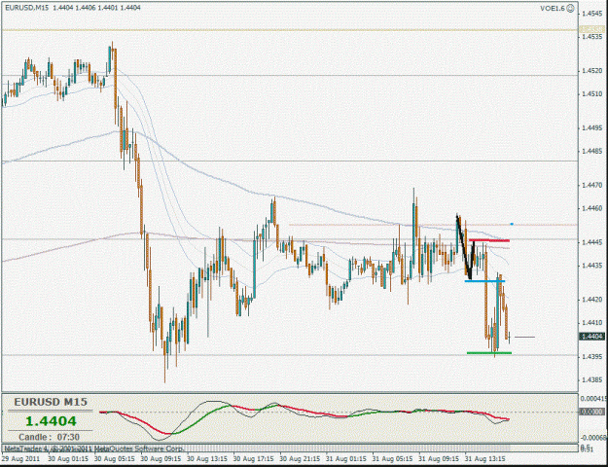Click the highlighted yellow price tag at top of axis
The height and width of the screenshot is (467, 608).
591,29
